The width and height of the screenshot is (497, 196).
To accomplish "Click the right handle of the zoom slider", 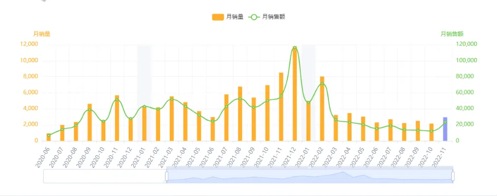I will [x=453, y=176].
